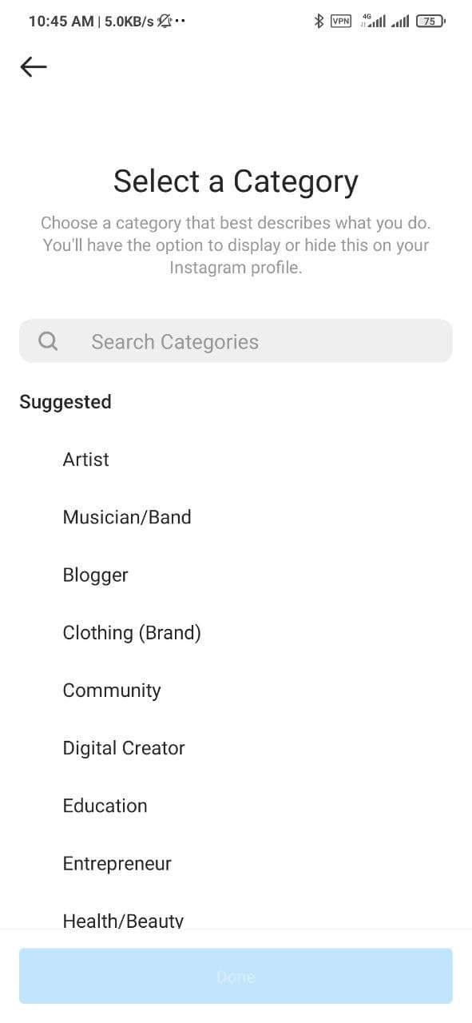Screen dimensions: 472x1023
Task: Tap the 4G signal strength icon
Action: (373, 21)
